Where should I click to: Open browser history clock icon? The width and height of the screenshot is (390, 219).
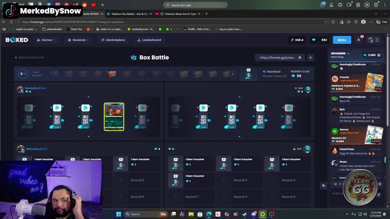tap(356, 22)
